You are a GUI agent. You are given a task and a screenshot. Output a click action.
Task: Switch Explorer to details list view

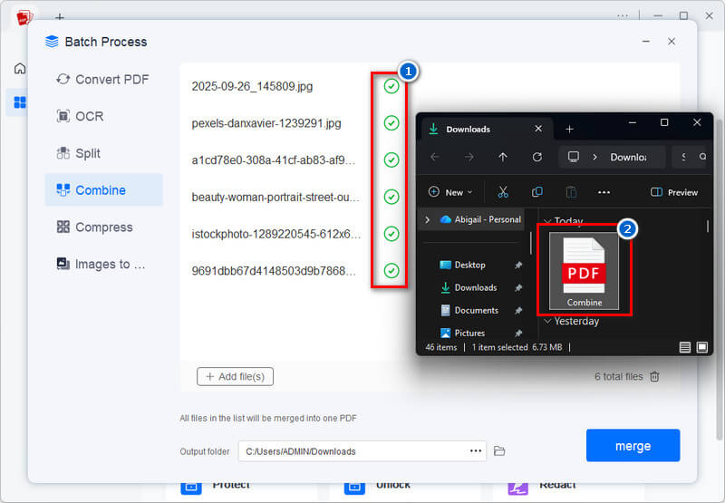pos(685,347)
